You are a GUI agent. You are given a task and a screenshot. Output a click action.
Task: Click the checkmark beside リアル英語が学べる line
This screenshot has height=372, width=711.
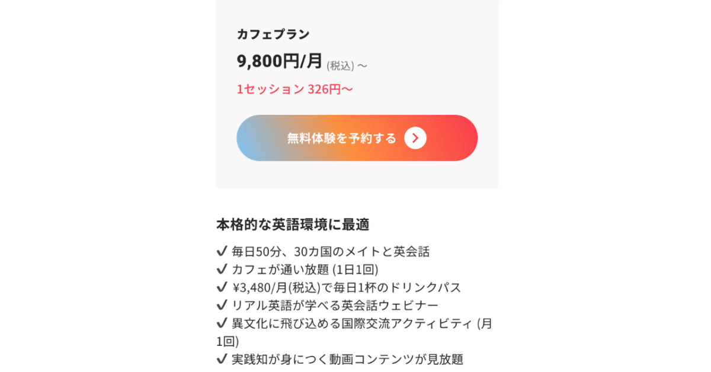pos(222,305)
